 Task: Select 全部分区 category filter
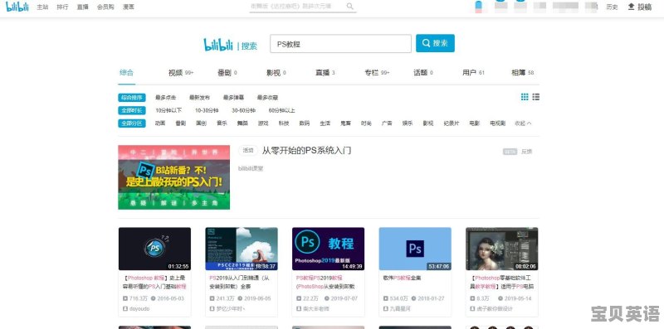[132, 123]
